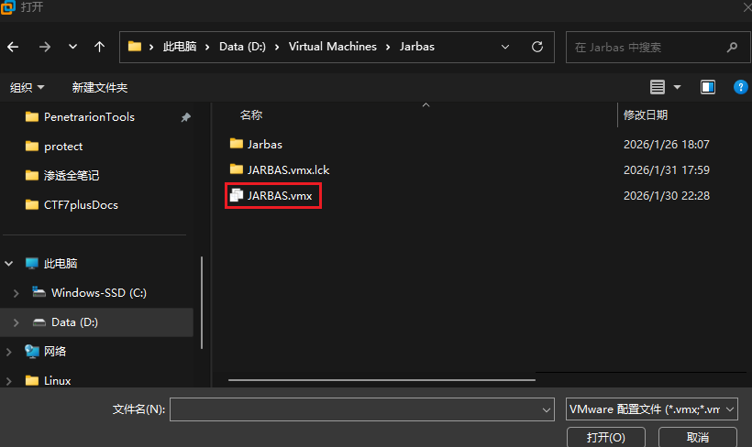This screenshot has height=447, width=752.
Task: Click the JARBAS.vmx.lck folder icon
Action: [x=236, y=169]
